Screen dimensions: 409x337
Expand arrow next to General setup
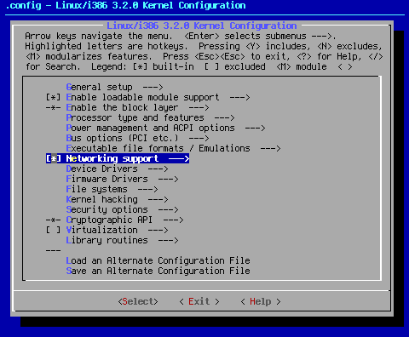(153, 87)
